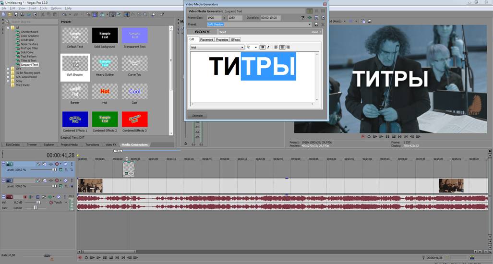Image resolution: width=493 pixels, height=264 pixels.
Task: Open the Preset dropdown showing Soft Shadow
Action: pos(309,24)
